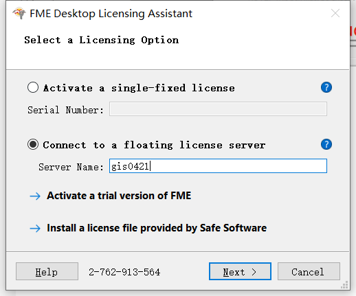Click the arrow icon beside trial version
Image resolution: width=356 pixels, height=296 pixels.
35,196
